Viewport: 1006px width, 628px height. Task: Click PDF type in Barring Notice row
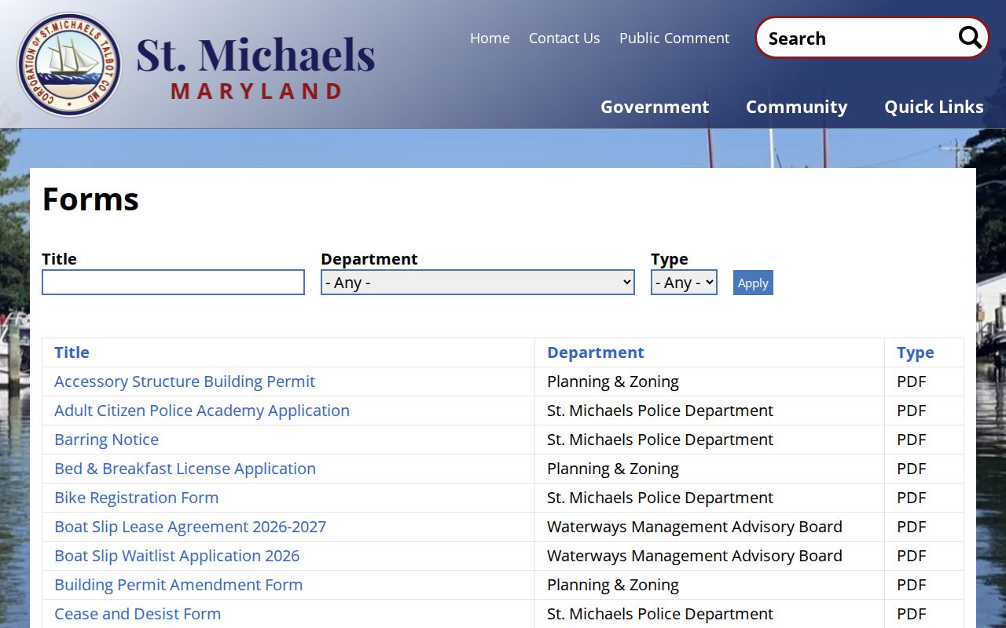point(912,440)
